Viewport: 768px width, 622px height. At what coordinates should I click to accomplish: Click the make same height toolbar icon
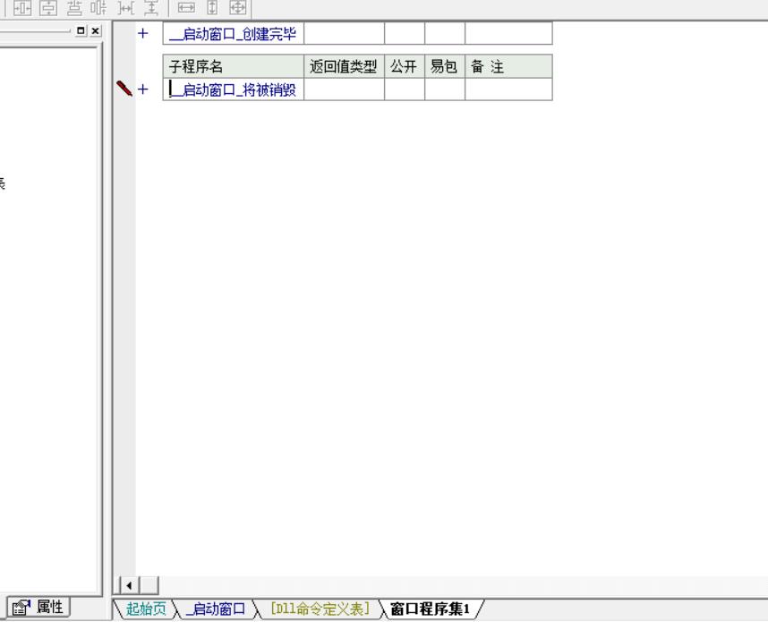point(212,8)
